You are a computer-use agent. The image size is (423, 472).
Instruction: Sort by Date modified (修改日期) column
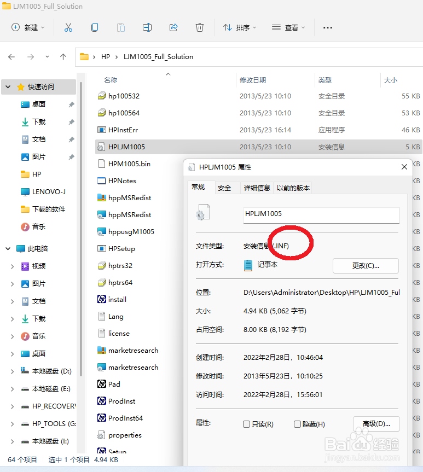tap(253, 80)
